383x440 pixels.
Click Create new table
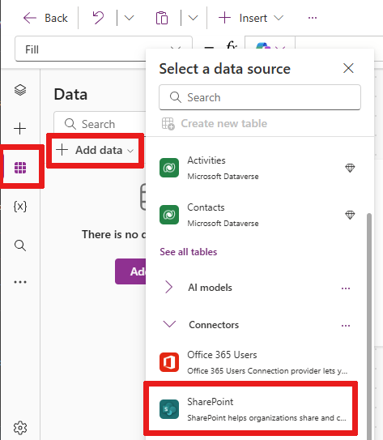click(x=215, y=123)
